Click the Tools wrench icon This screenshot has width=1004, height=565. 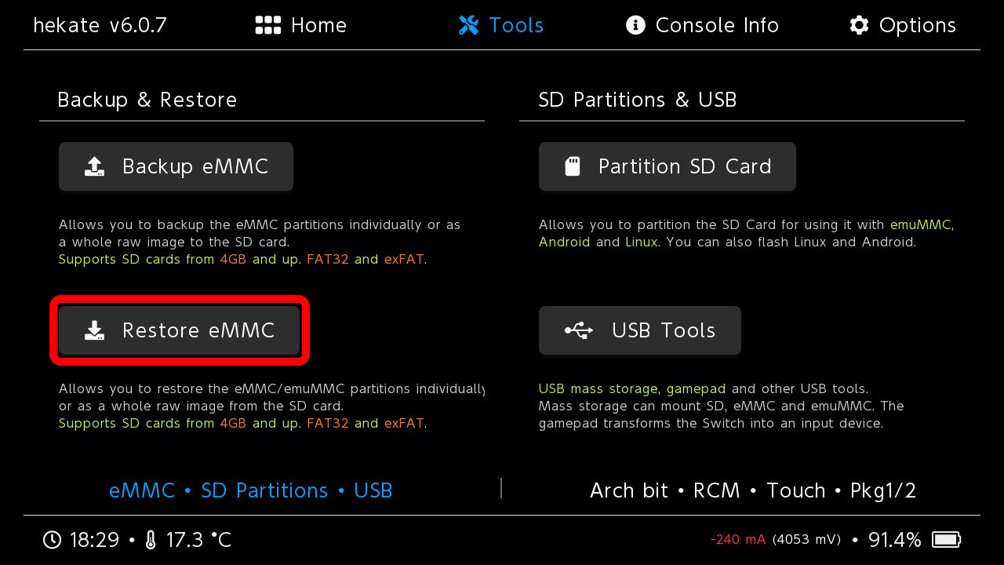point(468,25)
